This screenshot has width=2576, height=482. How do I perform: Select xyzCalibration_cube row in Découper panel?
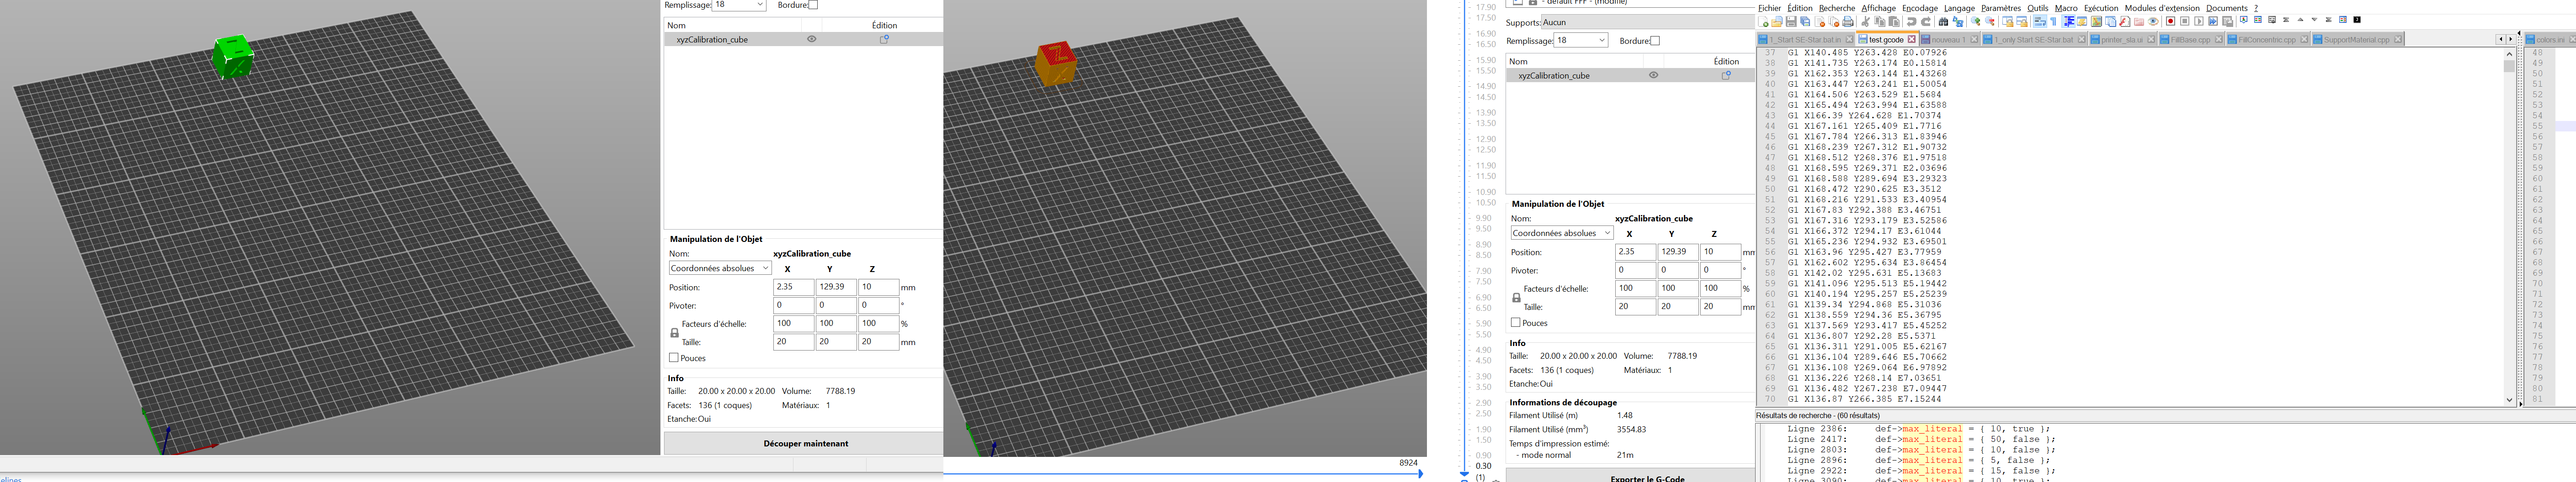(803, 39)
